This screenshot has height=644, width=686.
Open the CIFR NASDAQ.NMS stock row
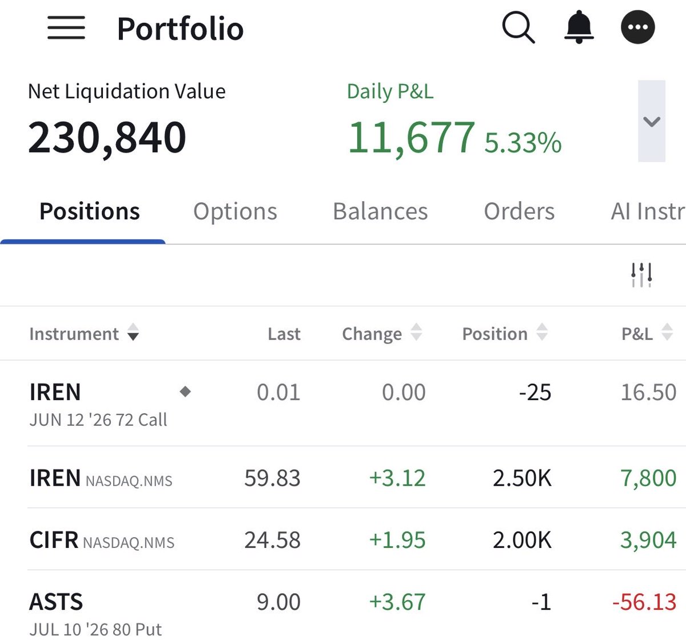[343, 539]
